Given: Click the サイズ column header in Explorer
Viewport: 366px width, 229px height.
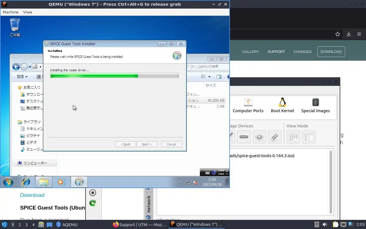Looking at the screenshot, I should tap(210, 85).
